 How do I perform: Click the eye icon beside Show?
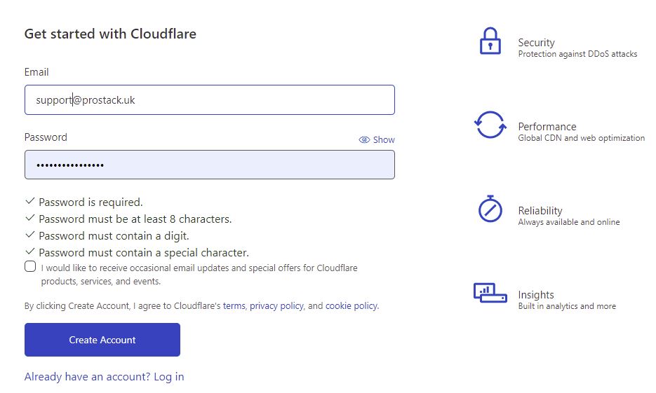click(364, 140)
